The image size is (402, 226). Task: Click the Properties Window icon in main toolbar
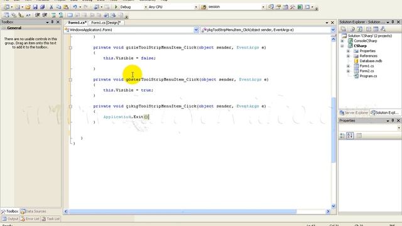coord(278,7)
